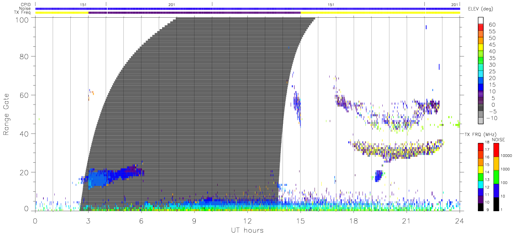Screen dimensions: 517x239
Task: Click x-axis tick label 6
Action: point(141,221)
